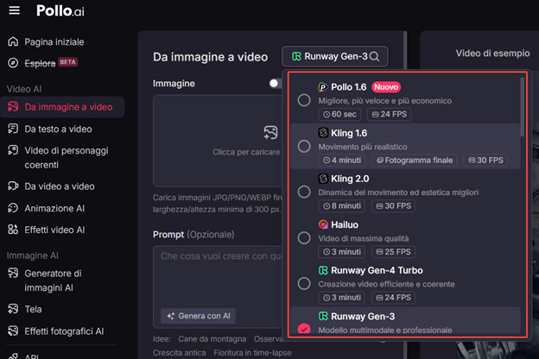Open Pagina iniziale in sidebar

[54, 42]
